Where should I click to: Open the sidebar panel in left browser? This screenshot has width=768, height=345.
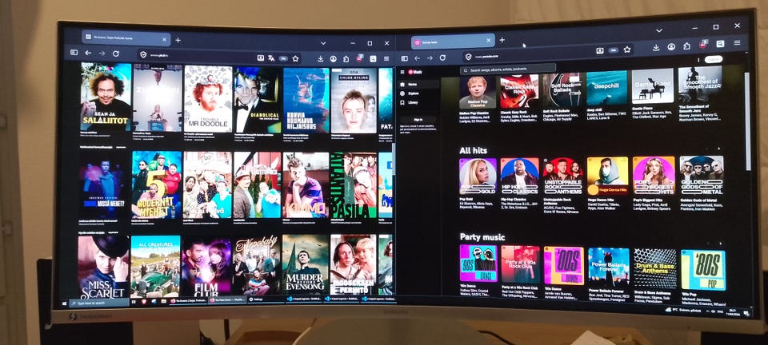point(74,52)
